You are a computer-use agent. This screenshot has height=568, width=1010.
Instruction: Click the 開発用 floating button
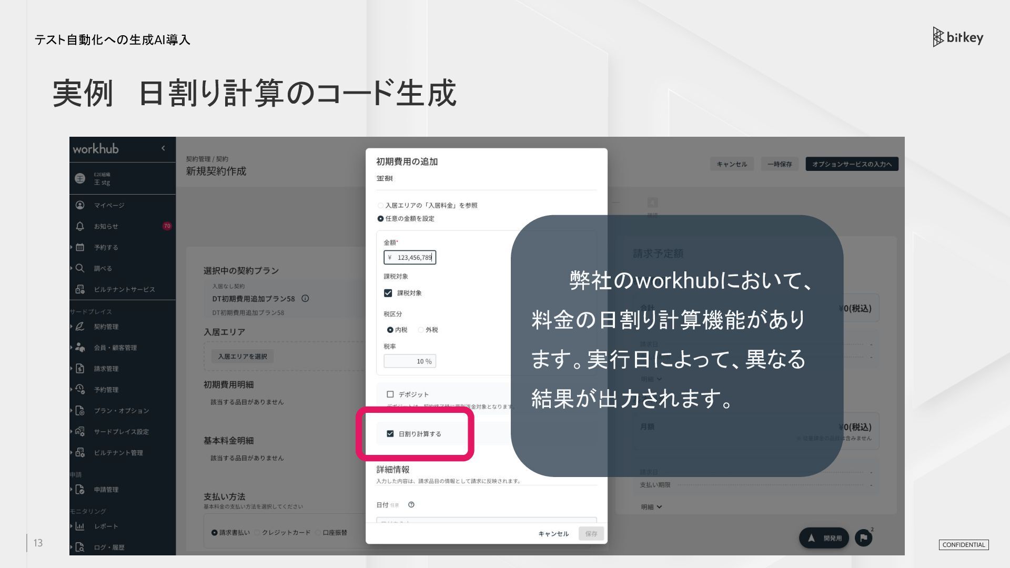(824, 538)
